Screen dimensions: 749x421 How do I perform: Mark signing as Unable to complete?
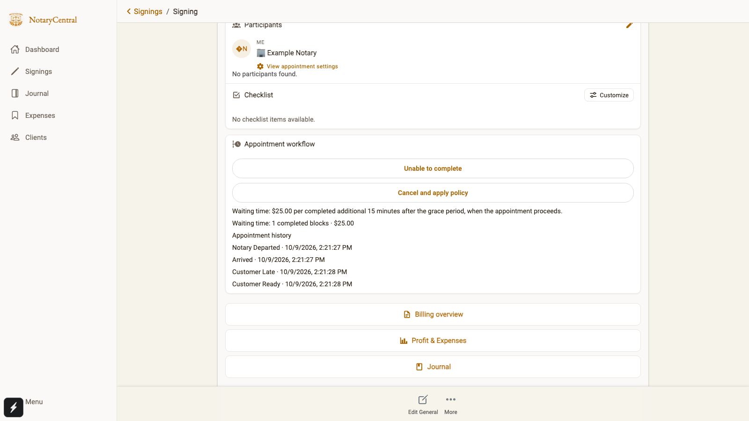coord(433,168)
